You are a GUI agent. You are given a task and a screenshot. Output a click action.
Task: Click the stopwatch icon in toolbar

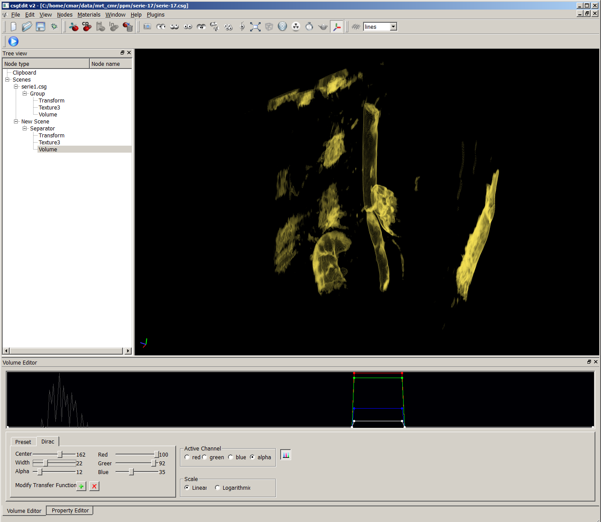pyautogui.click(x=309, y=27)
